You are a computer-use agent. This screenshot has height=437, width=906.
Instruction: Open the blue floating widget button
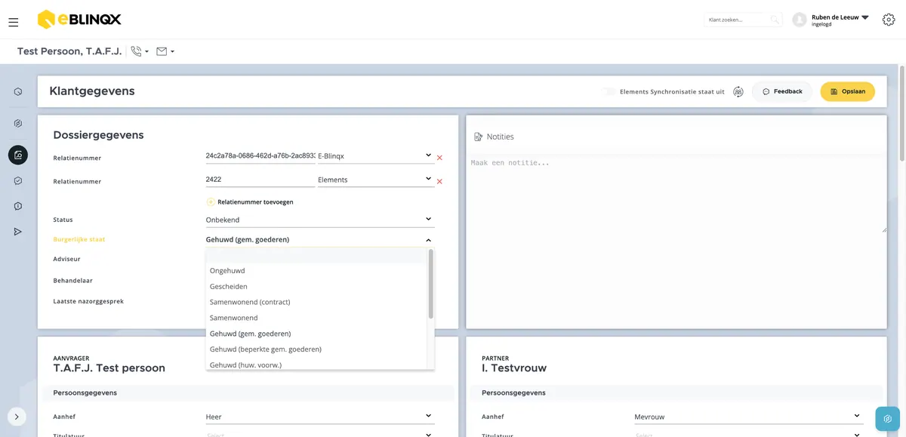pos(888,419)
